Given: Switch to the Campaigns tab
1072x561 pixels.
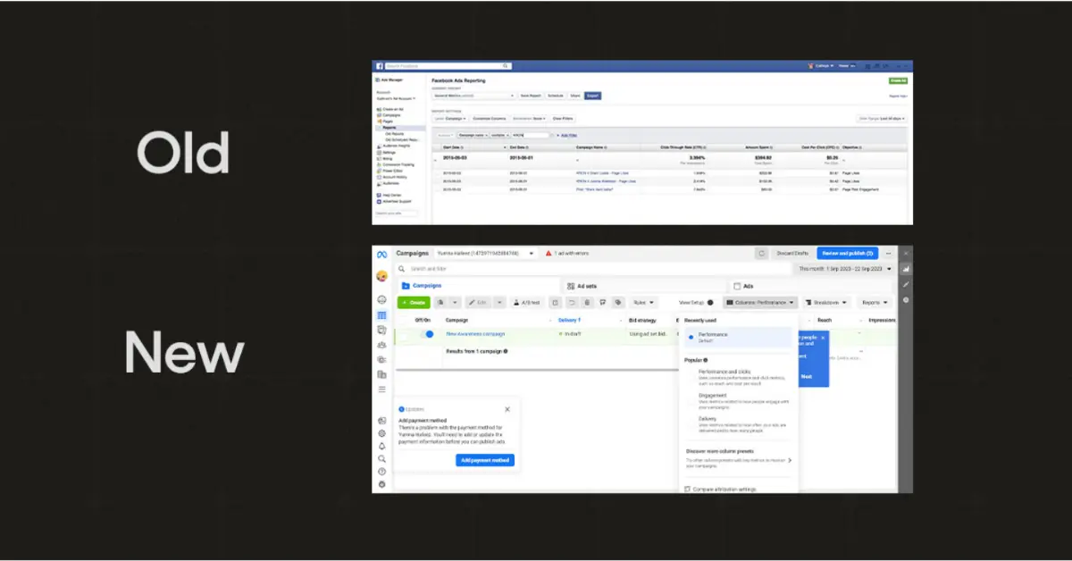Looking at the screenshot, I should 477,286.
